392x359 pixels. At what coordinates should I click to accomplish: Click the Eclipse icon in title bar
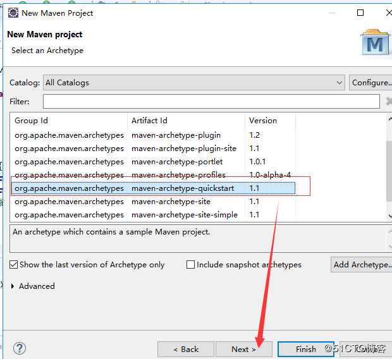pos(13,13)
